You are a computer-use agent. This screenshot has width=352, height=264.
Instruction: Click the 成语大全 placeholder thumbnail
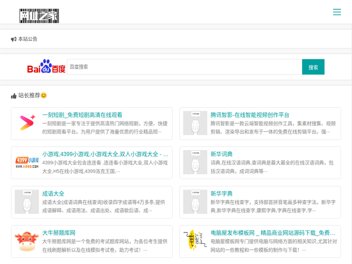click(27, 202)
